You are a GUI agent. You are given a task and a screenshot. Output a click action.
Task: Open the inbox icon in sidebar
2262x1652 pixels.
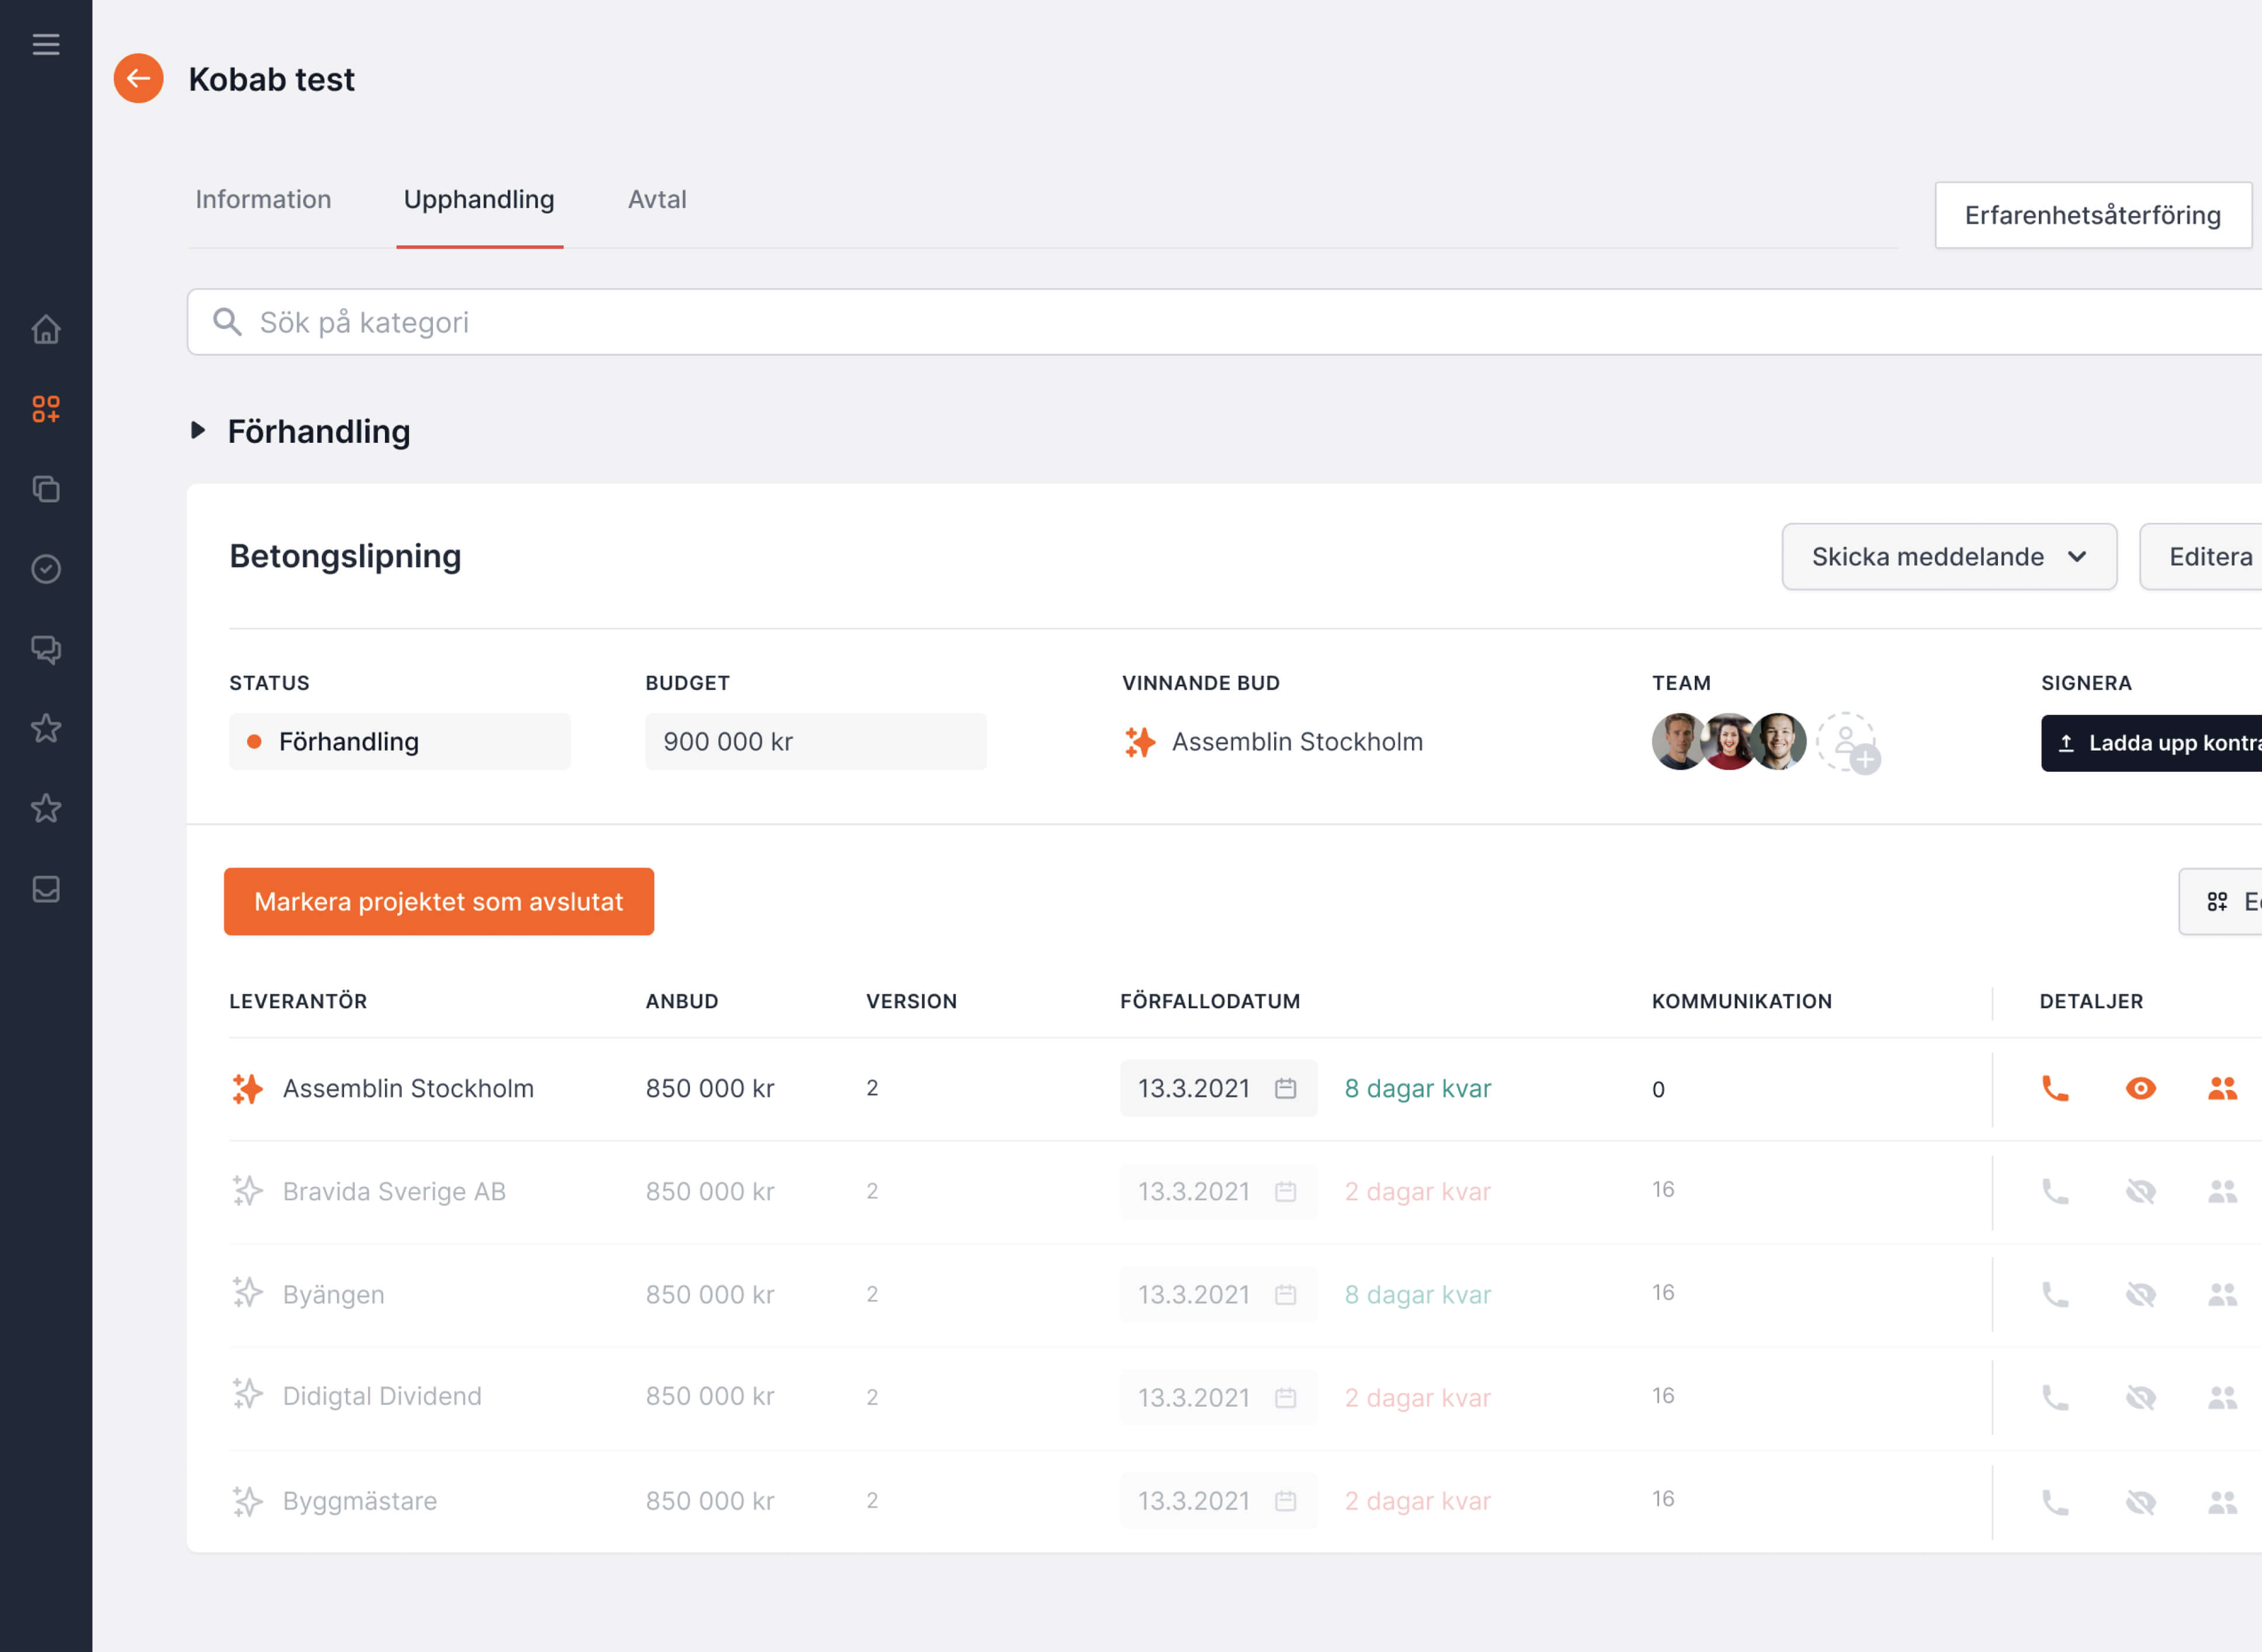coord(46,889)
